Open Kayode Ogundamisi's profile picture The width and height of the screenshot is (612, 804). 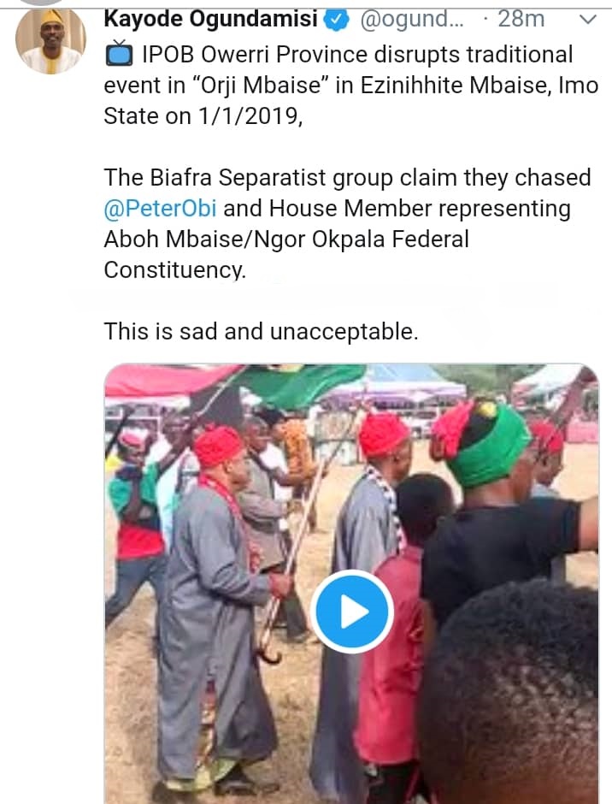50,39
